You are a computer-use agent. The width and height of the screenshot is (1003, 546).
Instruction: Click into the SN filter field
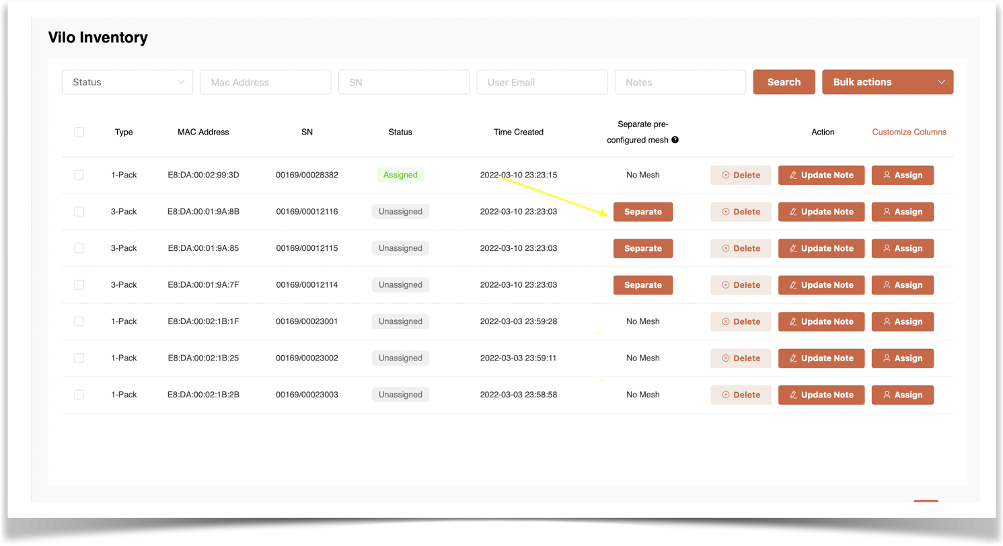[404, 82]
